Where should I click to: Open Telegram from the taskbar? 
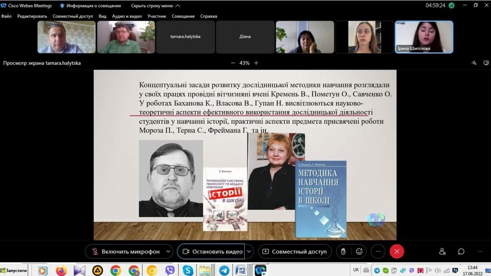coord(376,270)
